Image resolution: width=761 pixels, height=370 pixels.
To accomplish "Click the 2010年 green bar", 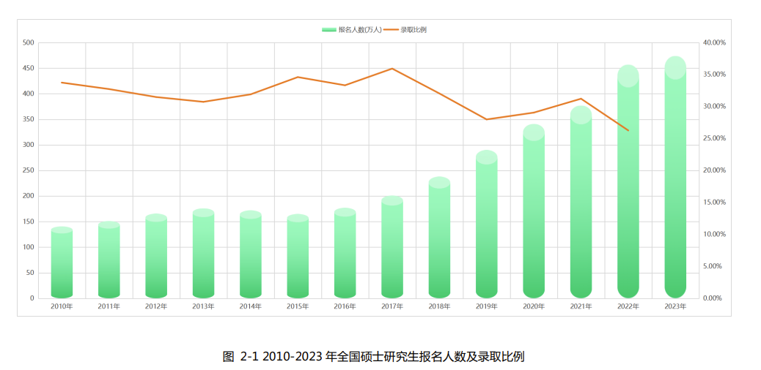I will [x=62, y=263].
